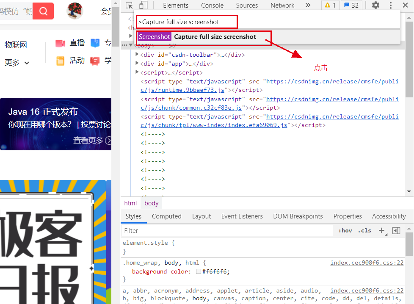Open the 直播 link
This screenshot has width=414, height=304.
click(x=77, y=43)
